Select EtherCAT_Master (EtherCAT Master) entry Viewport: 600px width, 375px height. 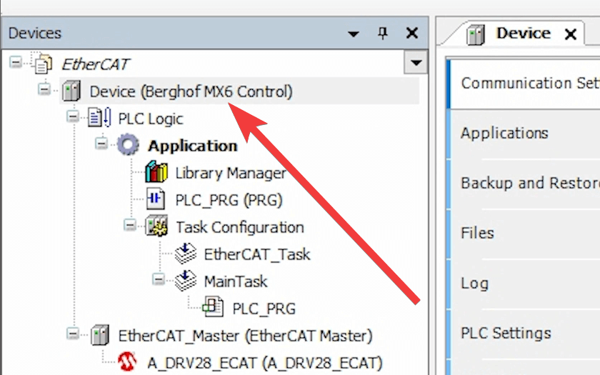coord(245,336)
